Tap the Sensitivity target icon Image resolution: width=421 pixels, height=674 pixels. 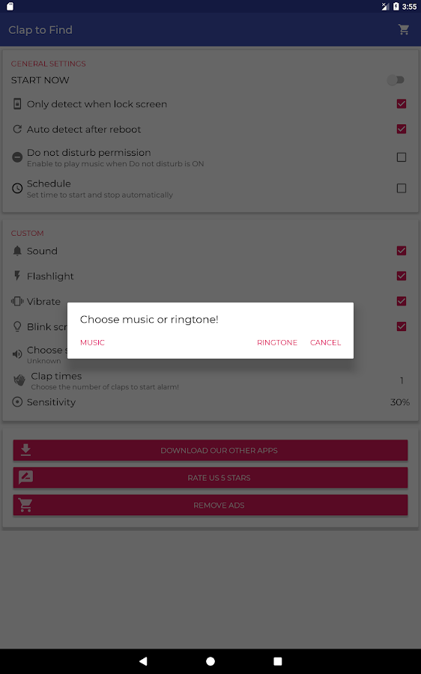tap(17, 402)
